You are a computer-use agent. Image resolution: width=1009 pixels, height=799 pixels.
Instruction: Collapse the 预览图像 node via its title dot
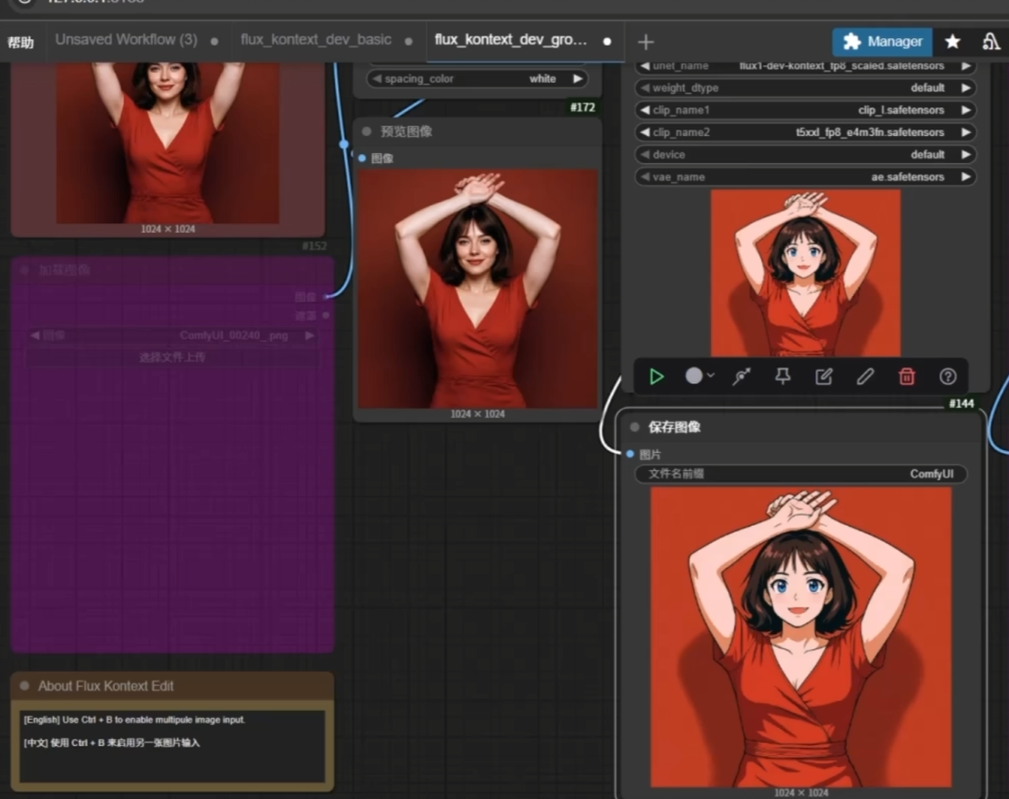point(367,131)
